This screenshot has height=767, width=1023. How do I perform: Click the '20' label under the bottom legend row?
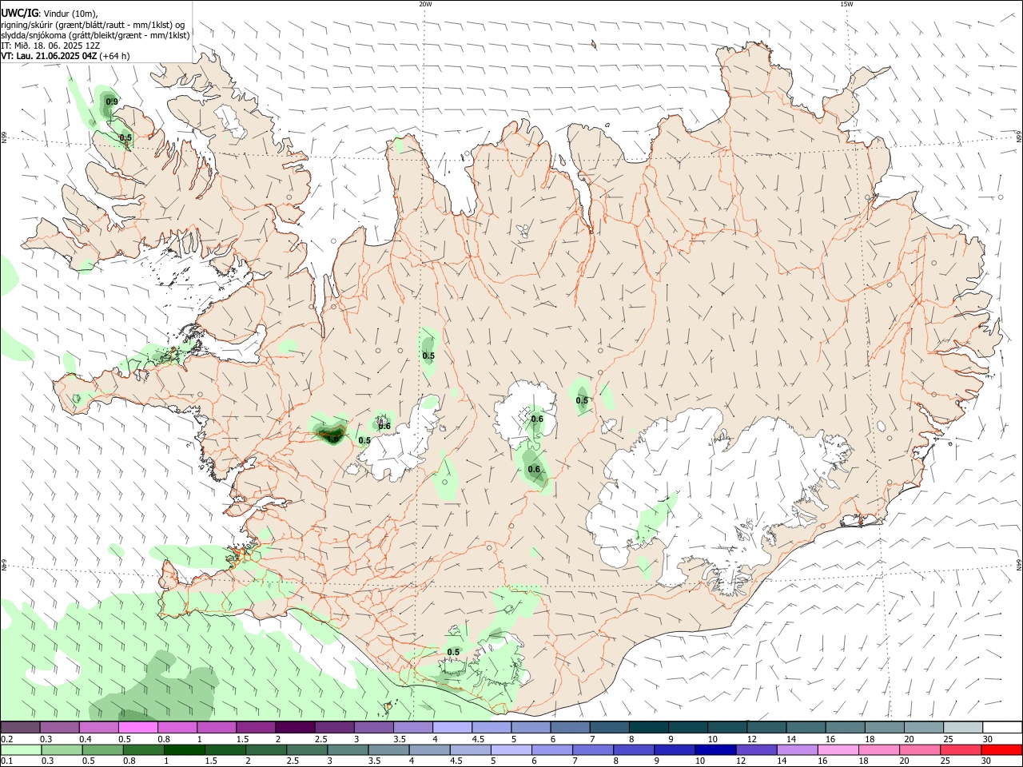[x=904, y=761]
